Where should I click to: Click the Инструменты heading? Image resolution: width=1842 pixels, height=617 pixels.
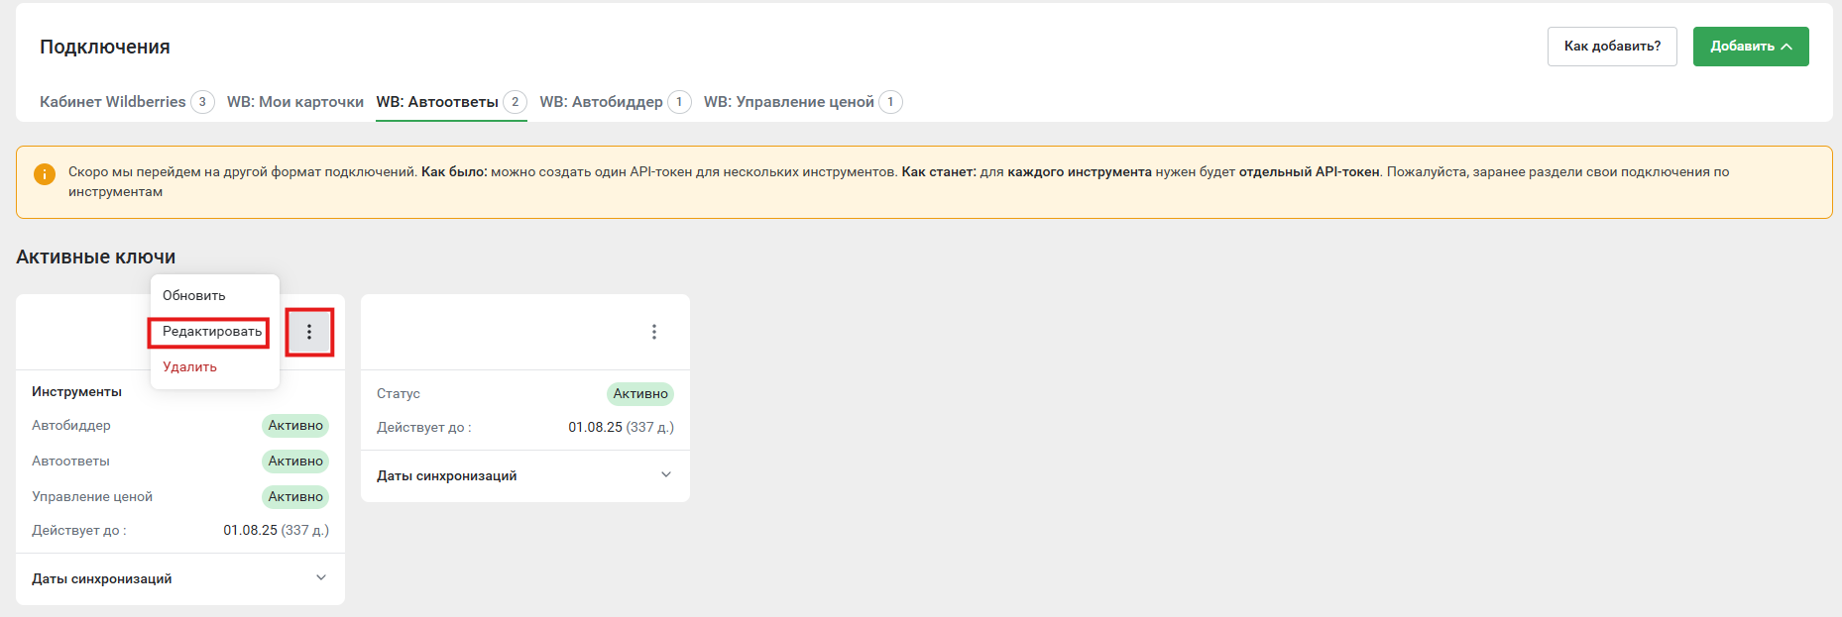[76, 392]
